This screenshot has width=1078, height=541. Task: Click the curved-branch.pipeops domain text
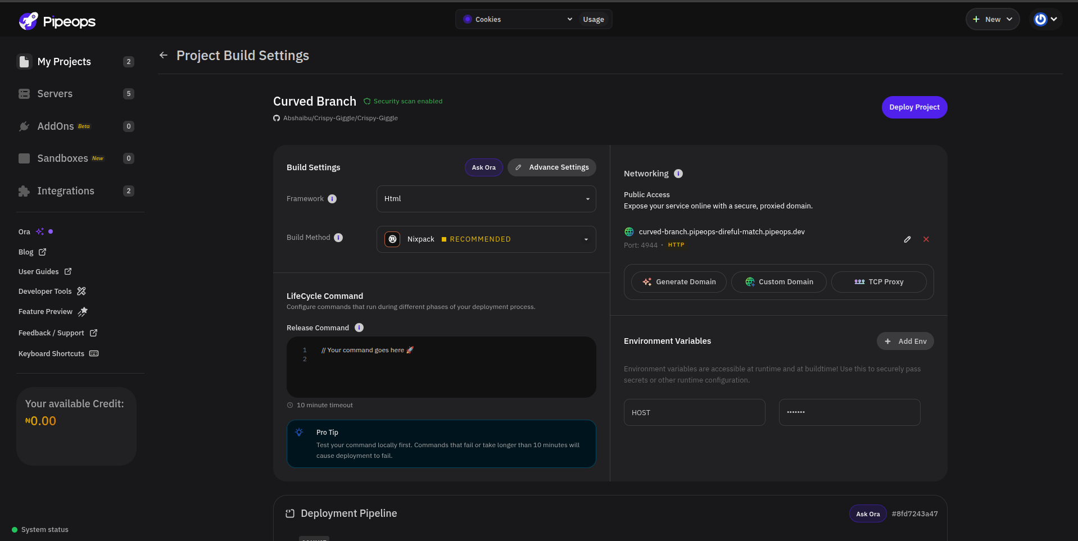pyautogui.click(x=722, y=231)
